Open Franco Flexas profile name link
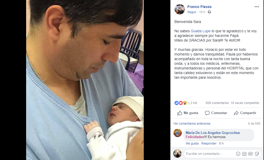This screenshot has height=160, width=264. click(x=199, y=7)
